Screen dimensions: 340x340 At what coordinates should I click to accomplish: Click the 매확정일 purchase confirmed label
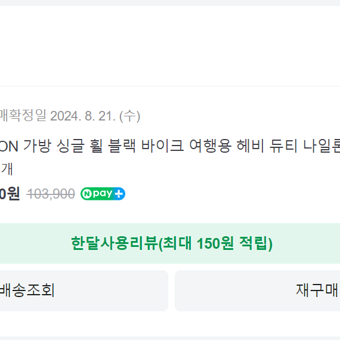point(23,115)
